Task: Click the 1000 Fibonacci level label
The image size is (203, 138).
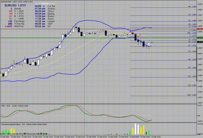Action: point(192,95)
